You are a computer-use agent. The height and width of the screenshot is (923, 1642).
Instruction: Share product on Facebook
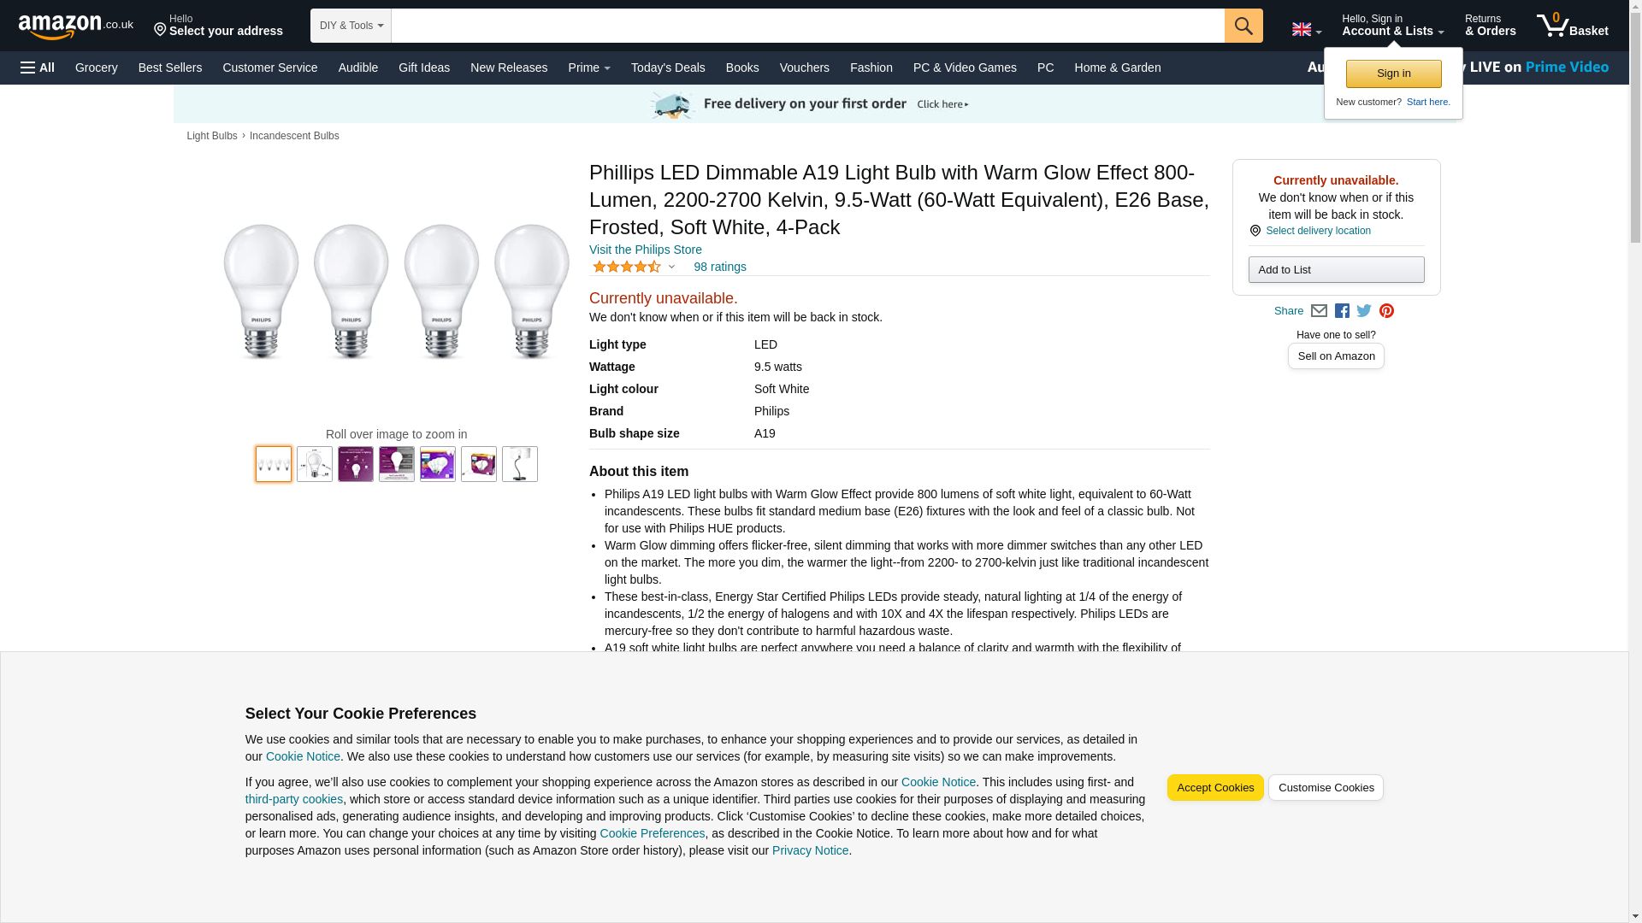1342,311
